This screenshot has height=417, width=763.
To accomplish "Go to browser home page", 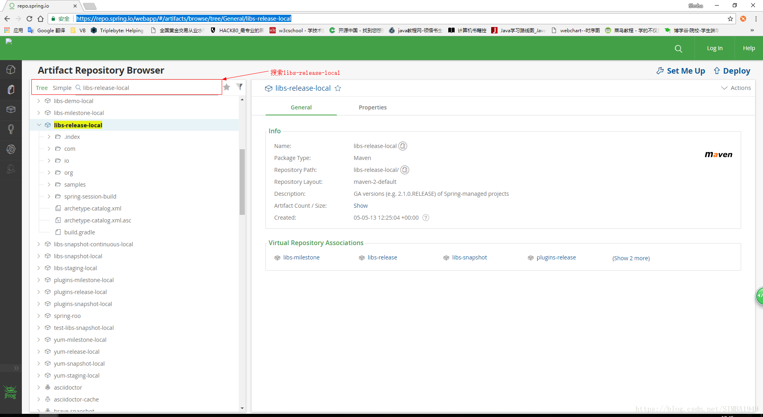I will click(x=41, y=19).
